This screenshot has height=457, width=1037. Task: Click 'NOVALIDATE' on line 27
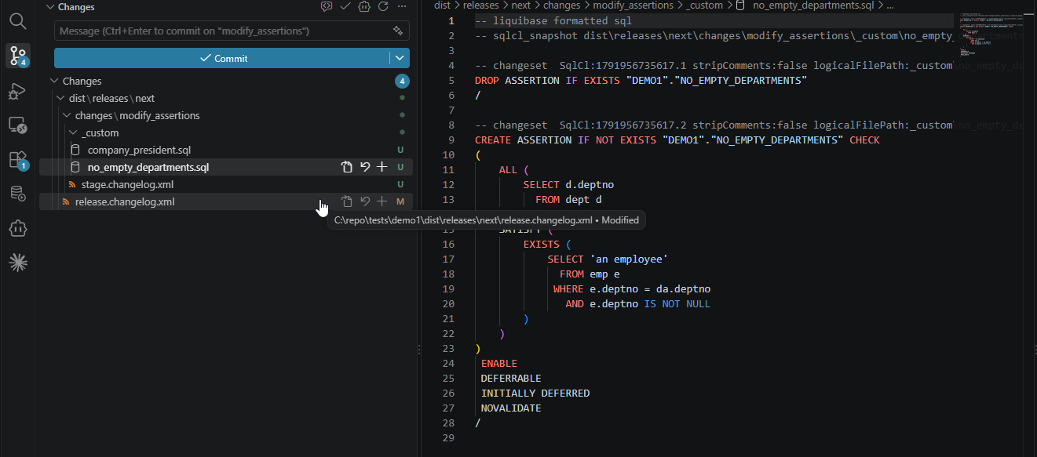511,408
